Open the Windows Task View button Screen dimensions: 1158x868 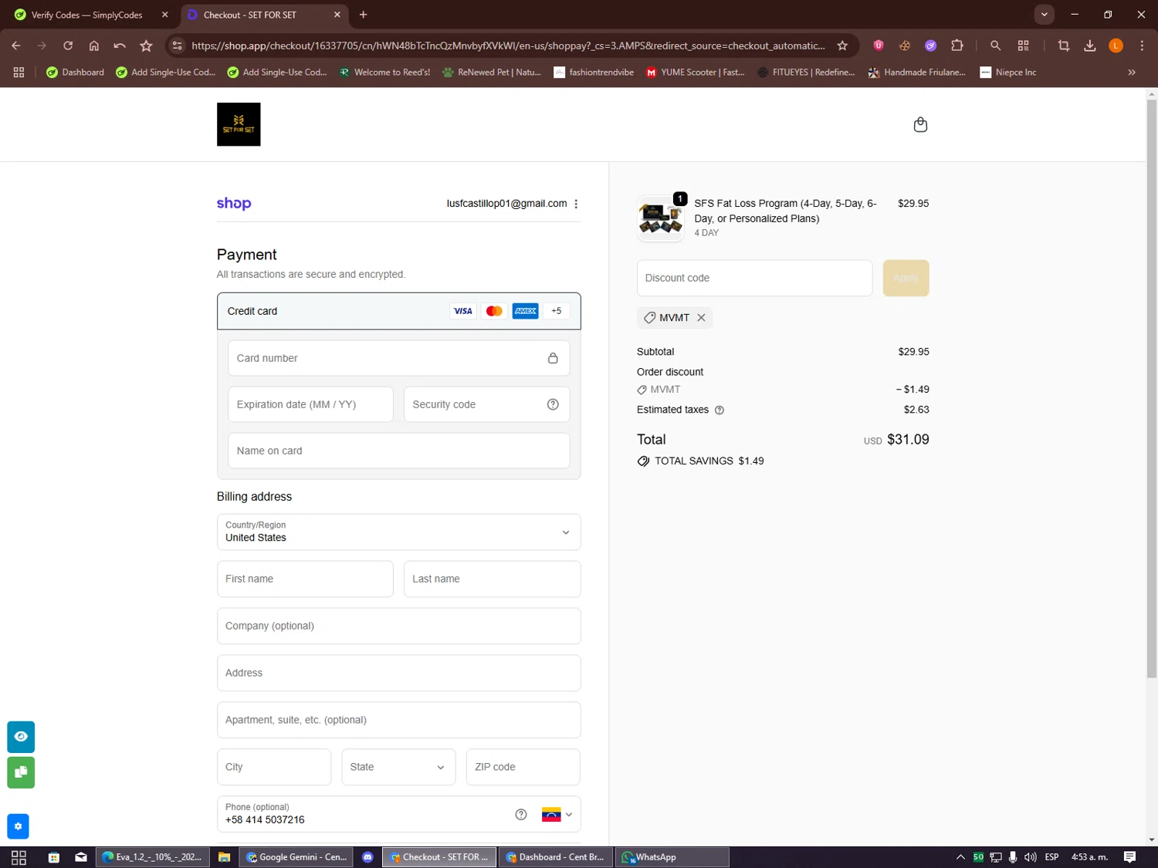pyautogui.click(x=19, y=857)
